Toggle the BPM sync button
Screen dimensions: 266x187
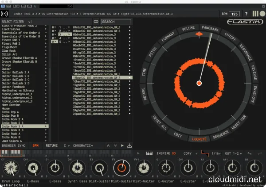[x=35, y=145]
